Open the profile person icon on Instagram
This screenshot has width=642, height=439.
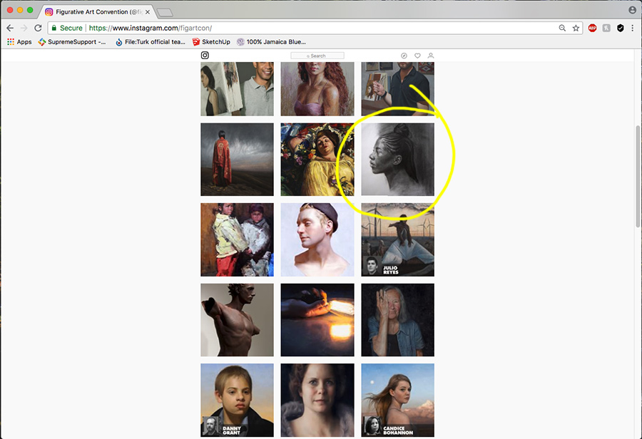coord(431,56)
